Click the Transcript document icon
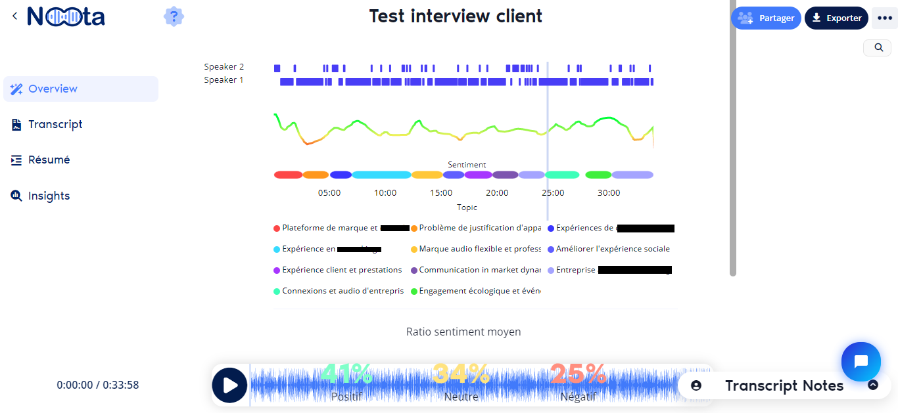 tap(16, 124)
